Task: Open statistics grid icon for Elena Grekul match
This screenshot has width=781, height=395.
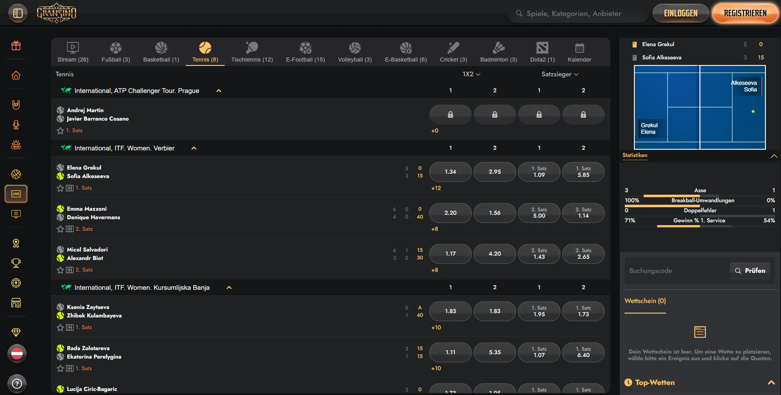Action: tap(70, 188)
